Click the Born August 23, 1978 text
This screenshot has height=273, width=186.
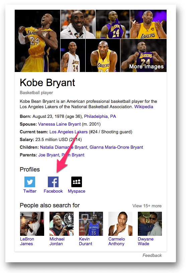51,117
